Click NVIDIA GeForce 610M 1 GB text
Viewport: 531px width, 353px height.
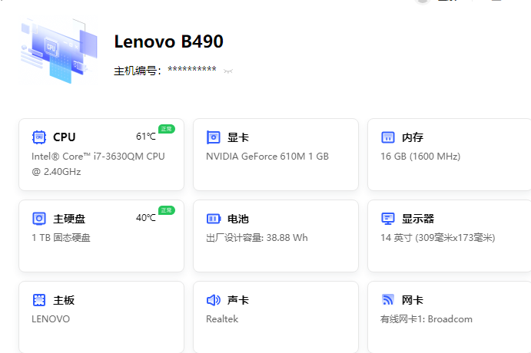(x=267, y=157)
